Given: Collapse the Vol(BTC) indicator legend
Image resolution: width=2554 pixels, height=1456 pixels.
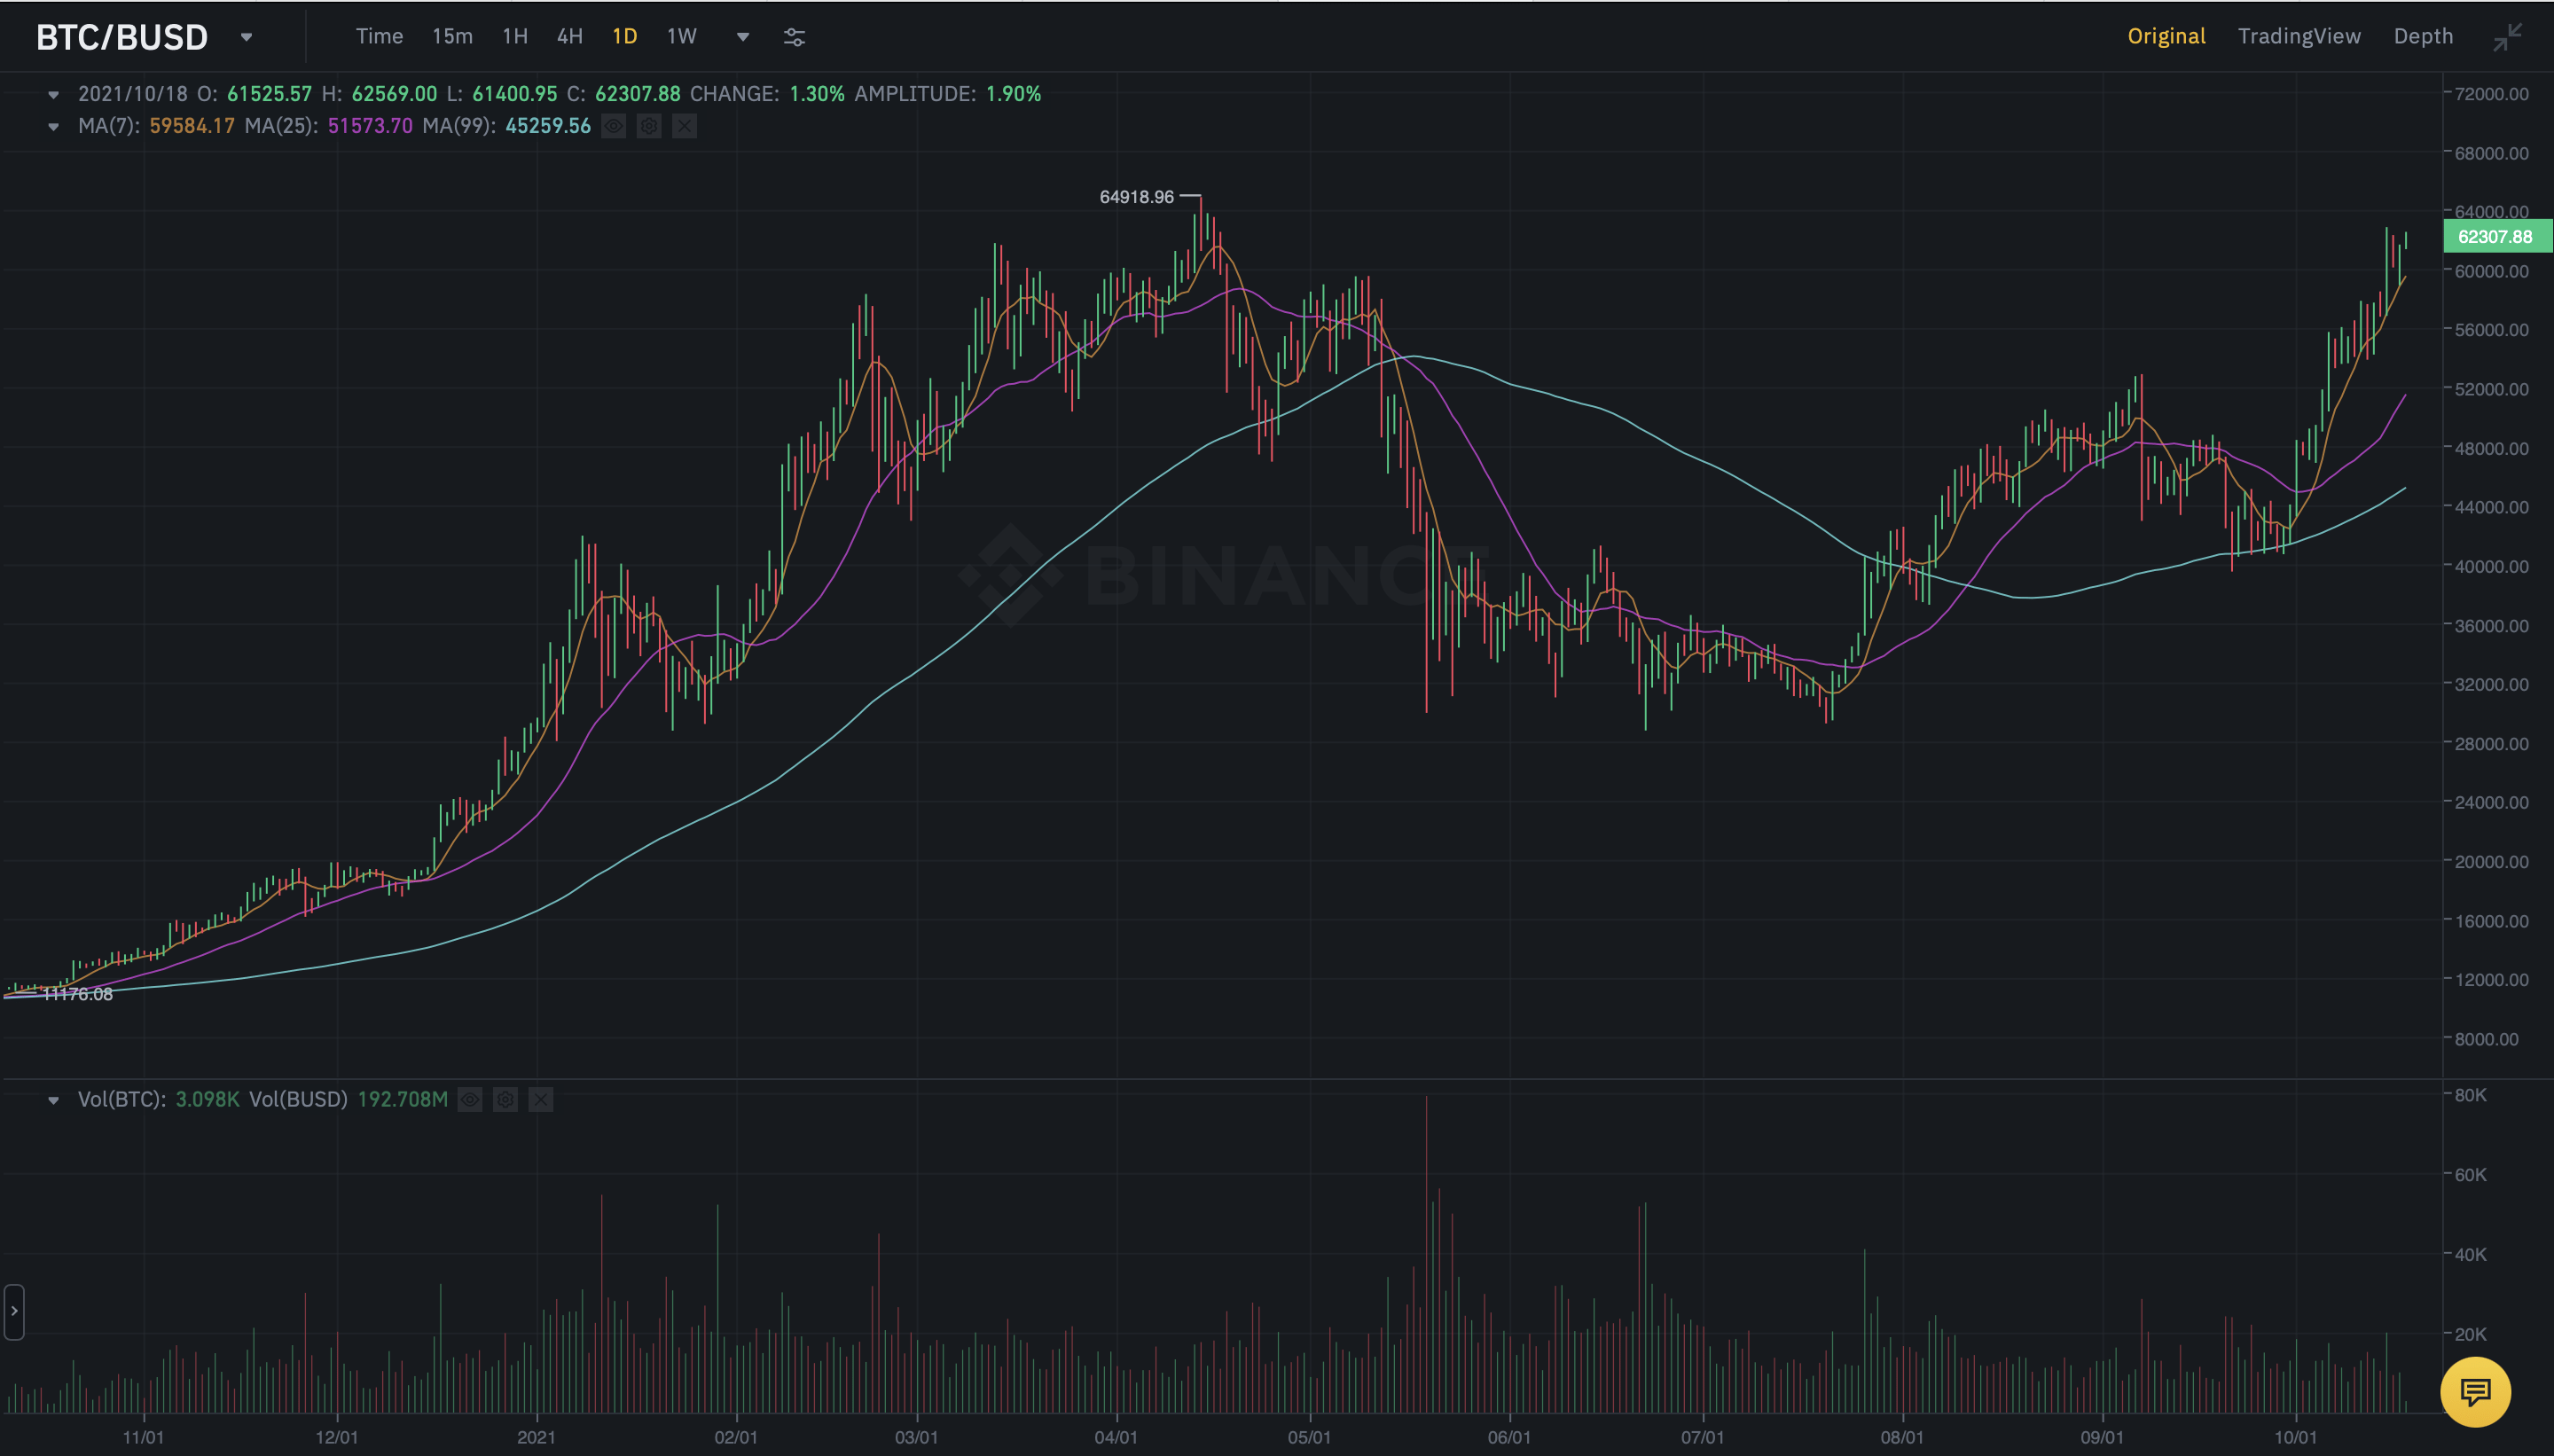Looking at the screenshot, I should point(54,1100).
